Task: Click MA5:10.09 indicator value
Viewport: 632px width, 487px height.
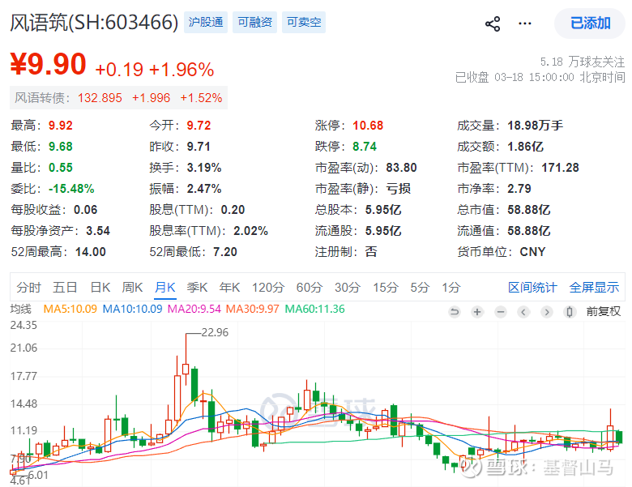Action: coord(70,310)
